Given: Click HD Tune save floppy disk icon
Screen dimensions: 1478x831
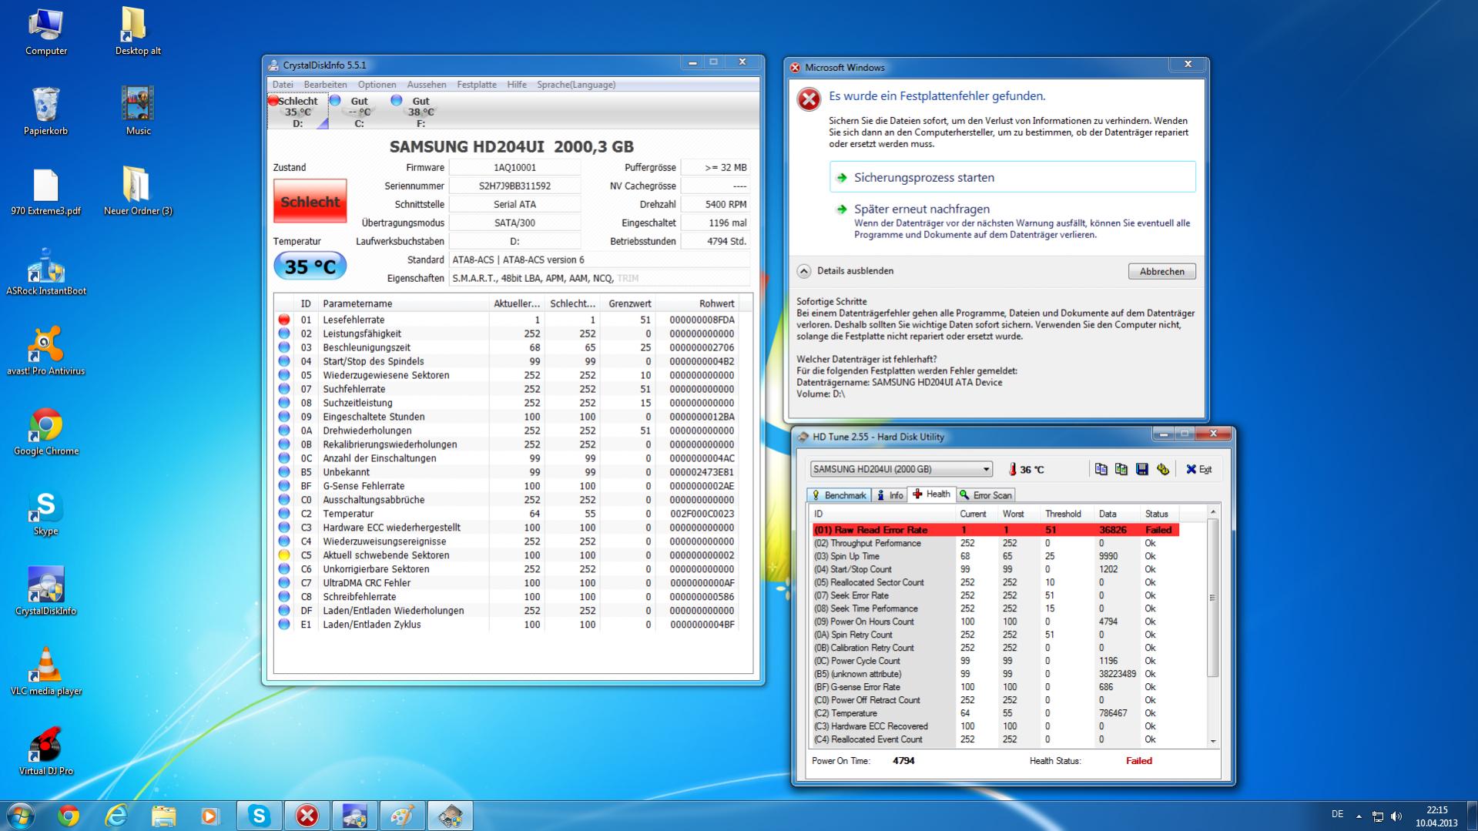Looking at the screenshot, I should 1142,469.
